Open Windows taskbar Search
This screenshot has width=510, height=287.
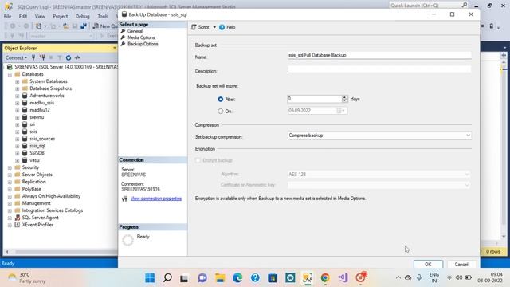167,278
